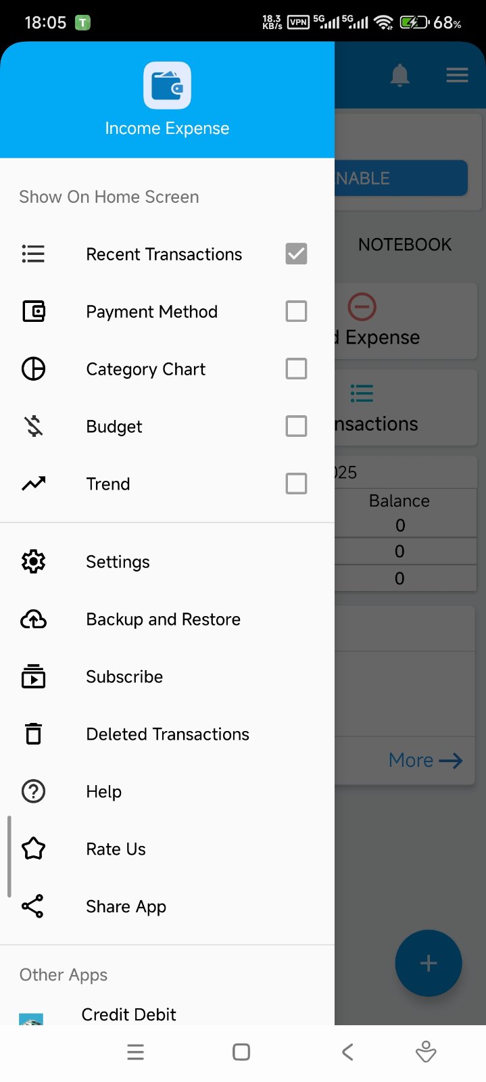486x1082 pixels.
Task: Check the Category Chart checkbox
Action: (296, 369)
